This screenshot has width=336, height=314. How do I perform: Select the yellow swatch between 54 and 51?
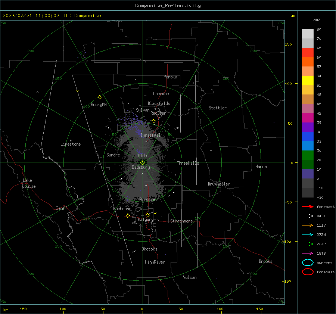pyautogui.click(x=308, y=81)
